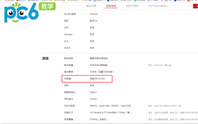
Task: Select 支持 in the GPS row
Action: tap(92, 28)
